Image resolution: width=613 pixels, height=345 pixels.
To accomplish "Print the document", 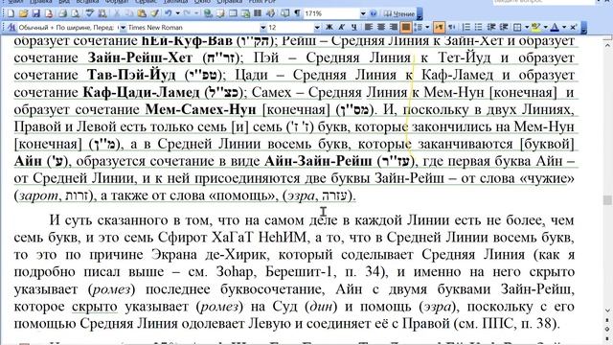I will 62,13.
